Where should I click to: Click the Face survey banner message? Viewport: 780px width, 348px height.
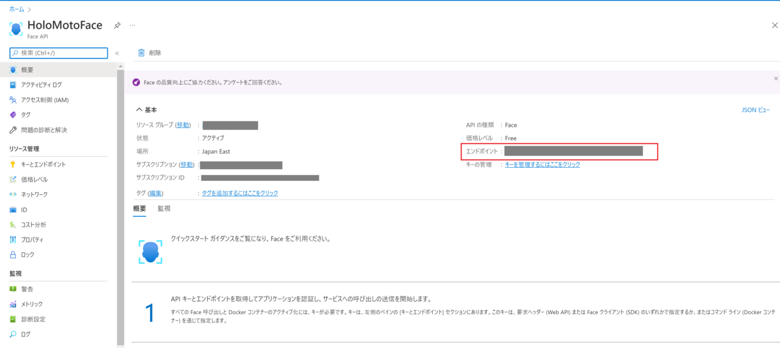pyautogui.click(x=213, y=83)
